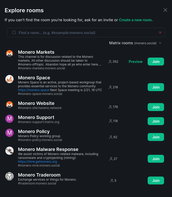Preview the Monero Markets room
This screenshot has width=172, height=197.
tap(136, 62)
